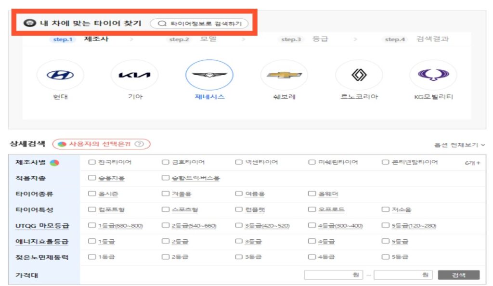Tick the 넥센타이어 checkbox
This screenshot has height=286, width=493.
(x=239, y=162)
